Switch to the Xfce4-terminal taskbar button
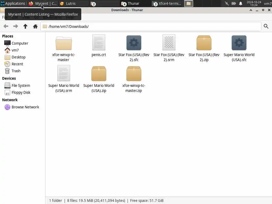This screenshot has width=272, height=204. 167,3
